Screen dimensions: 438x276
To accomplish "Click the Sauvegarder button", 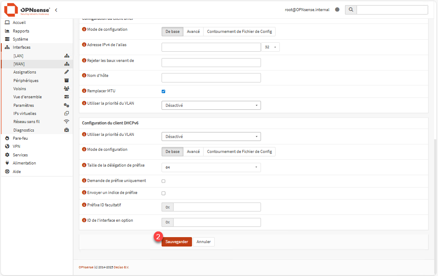I will 177,242.
